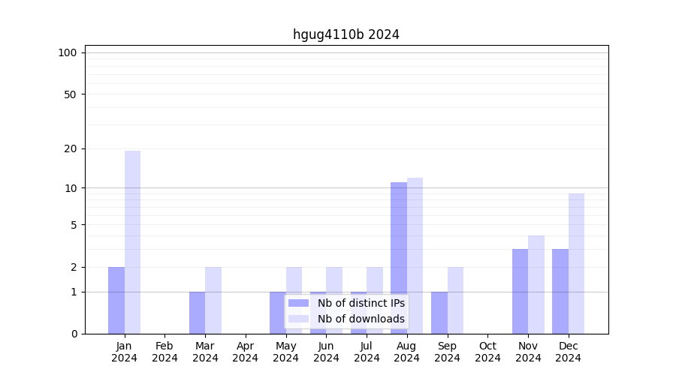Click the Feb 2024 x-axis label
Screen dimensions: 676x375
[164, 352]
